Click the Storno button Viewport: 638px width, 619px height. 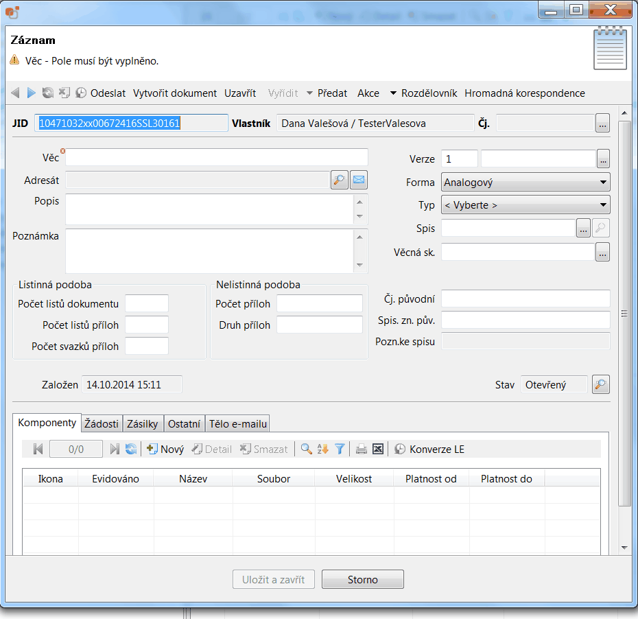coord(362,579)
